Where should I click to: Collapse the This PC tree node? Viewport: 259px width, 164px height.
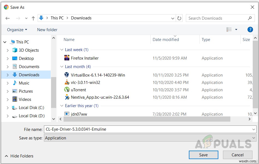click(5, 42)
